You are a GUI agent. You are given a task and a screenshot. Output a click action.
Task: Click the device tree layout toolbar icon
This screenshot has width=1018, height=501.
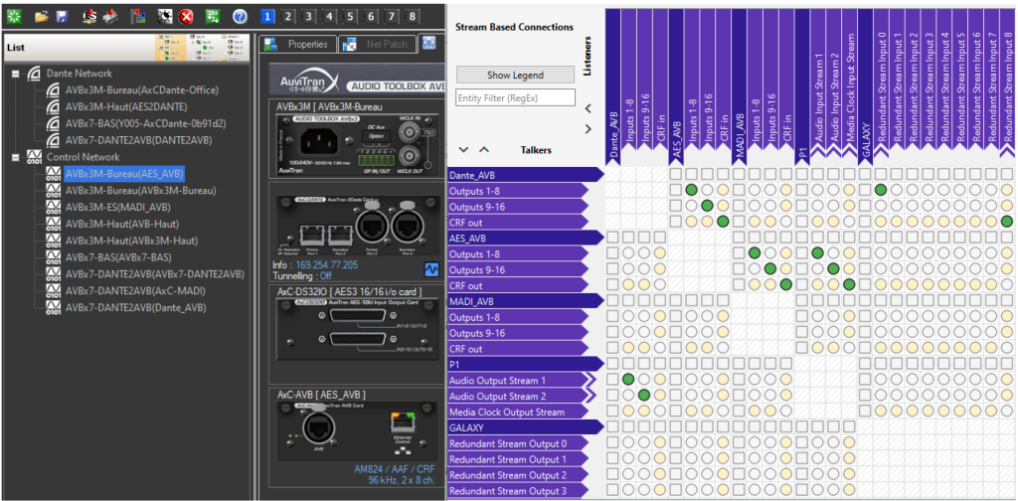click(x=137, y=17)
